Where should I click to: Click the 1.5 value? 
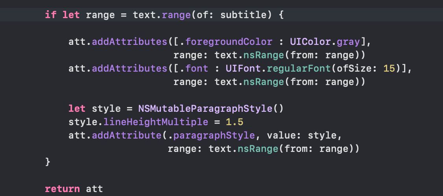click(x=234, y=122)
